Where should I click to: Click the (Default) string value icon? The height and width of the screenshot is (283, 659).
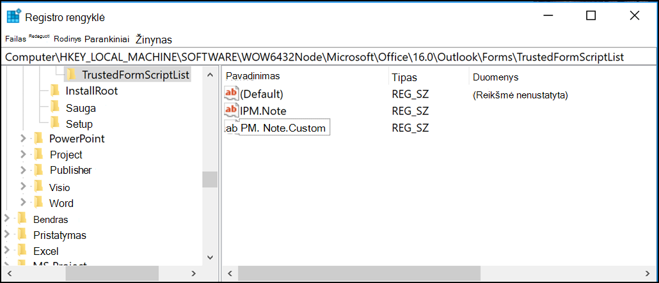pyautogui.click(x=232, y=94)
